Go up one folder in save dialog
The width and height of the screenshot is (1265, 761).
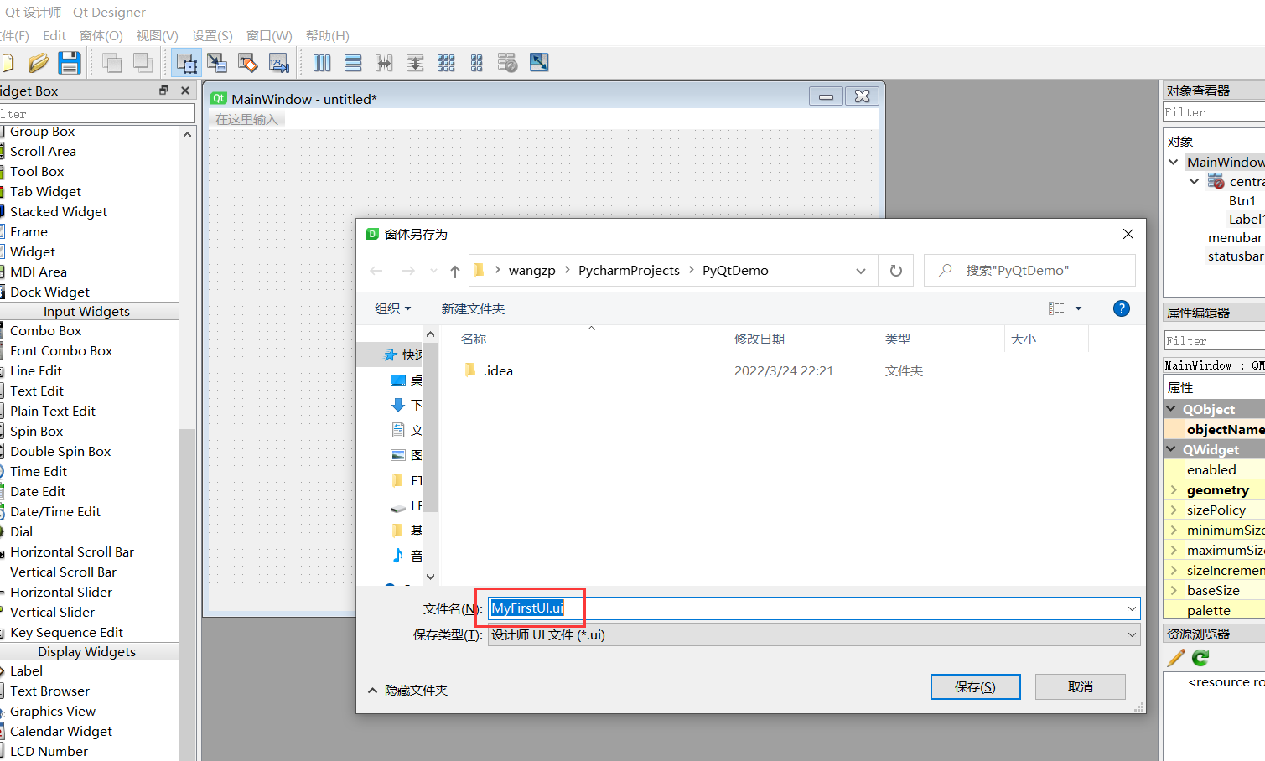click(455, 271)
